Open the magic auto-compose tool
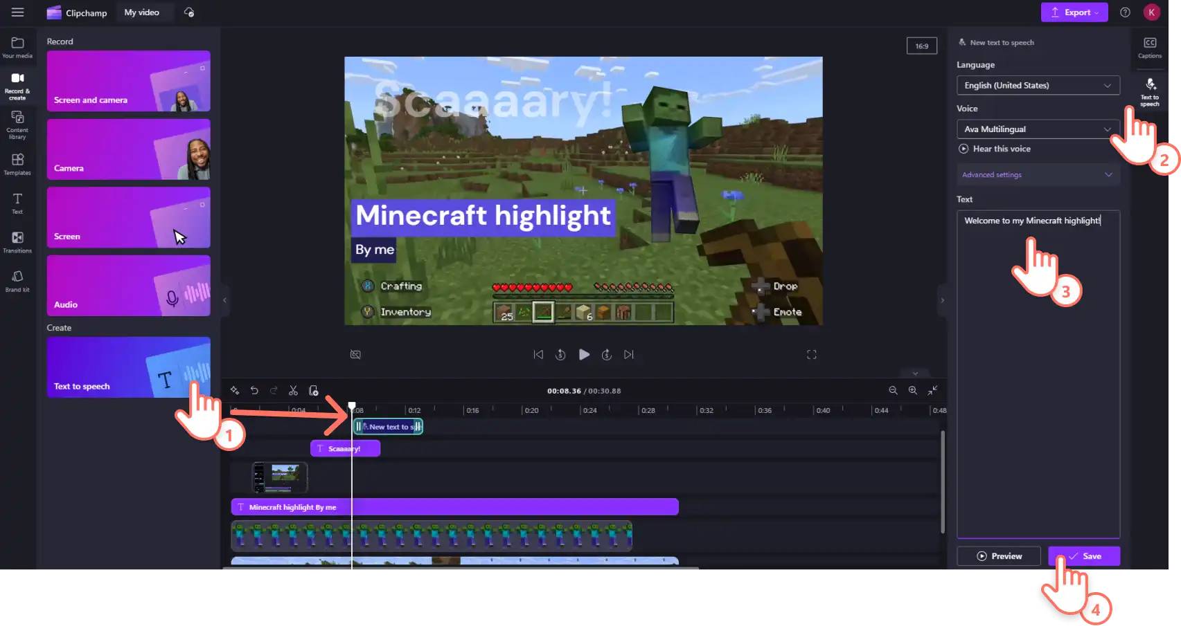Image resolution: width=1181 pixels, height=626 pixels. (235, 391)
